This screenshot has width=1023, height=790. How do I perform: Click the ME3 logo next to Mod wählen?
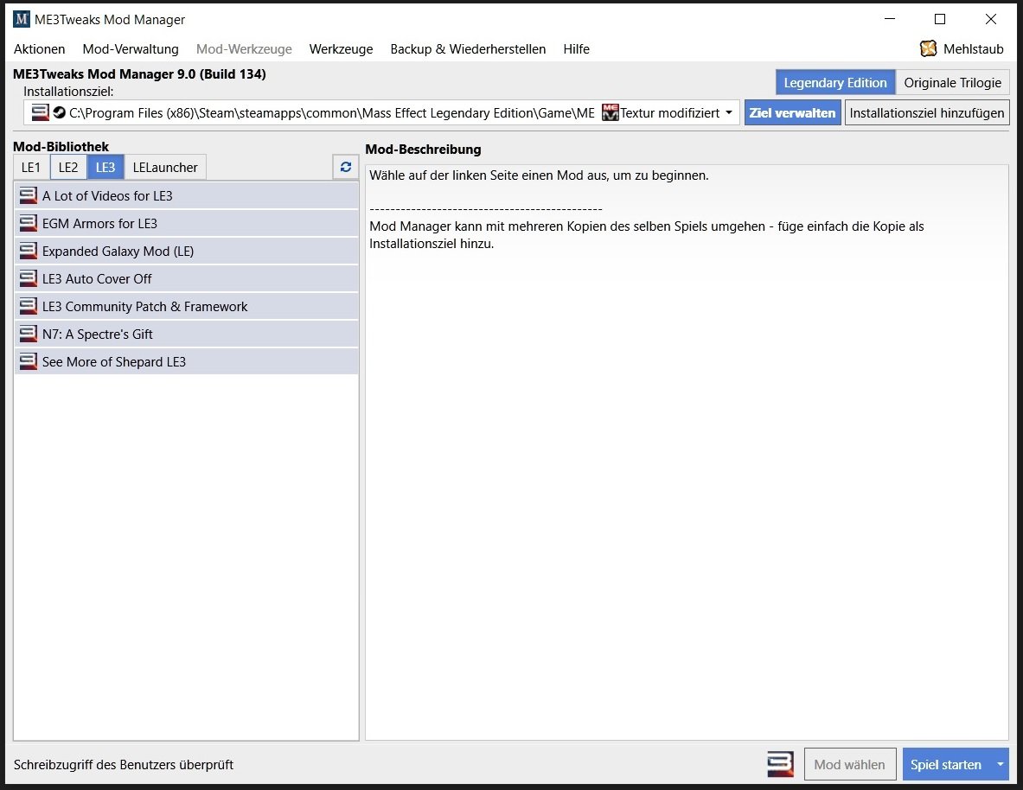pos(780,764)
